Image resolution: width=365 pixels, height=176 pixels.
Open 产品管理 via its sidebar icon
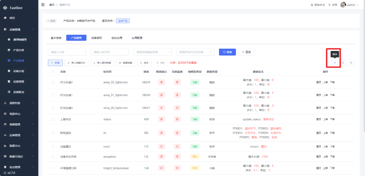tap(9, 60)
